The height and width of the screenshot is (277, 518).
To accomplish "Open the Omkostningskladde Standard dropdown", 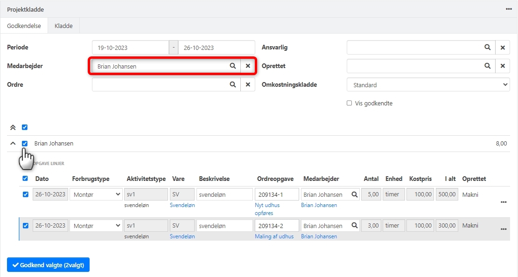I will coord(428,85).
